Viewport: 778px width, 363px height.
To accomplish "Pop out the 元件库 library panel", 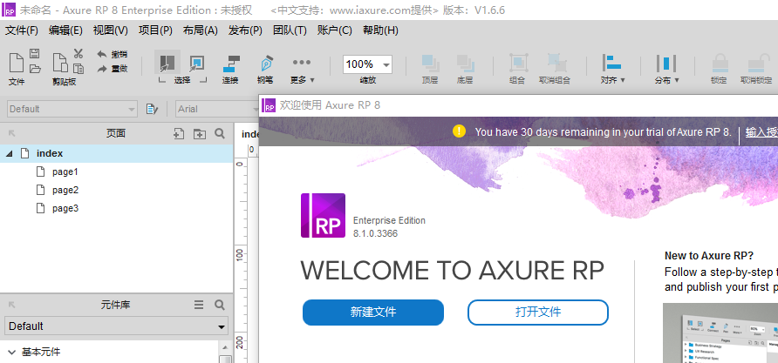I will [x=12, y=305].
